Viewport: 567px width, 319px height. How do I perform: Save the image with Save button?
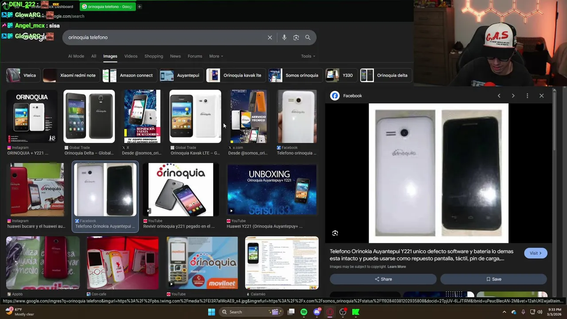493,279
